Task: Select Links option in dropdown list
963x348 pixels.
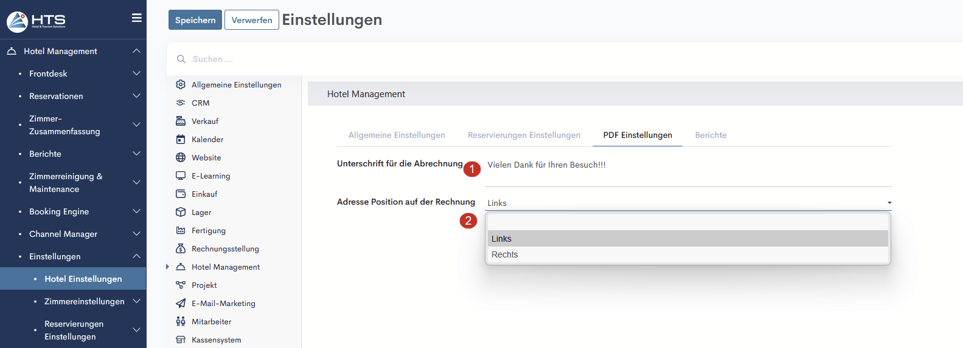Action: 502,239
